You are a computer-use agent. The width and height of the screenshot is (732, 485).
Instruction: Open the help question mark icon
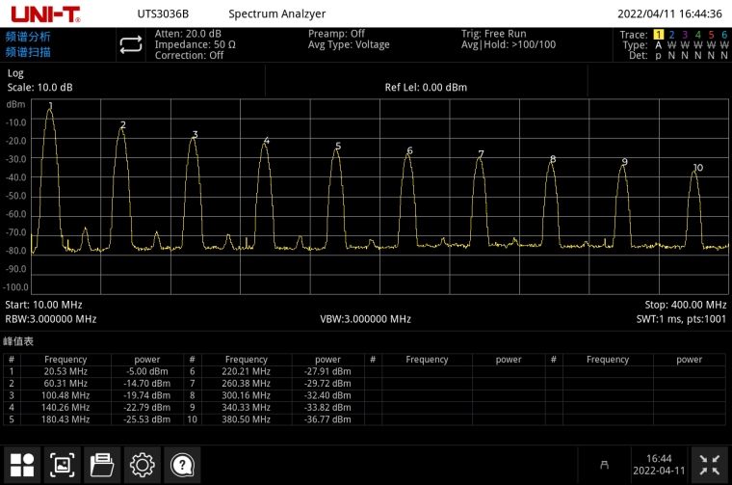181,465
